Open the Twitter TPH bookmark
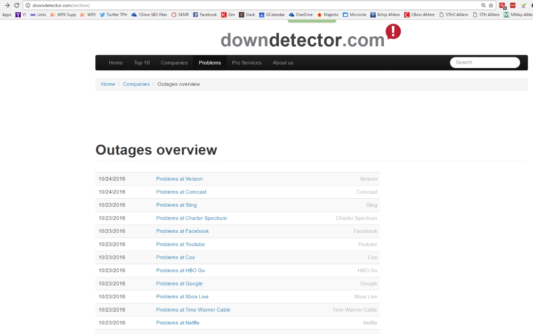Screen dimensions: 533x334 pyautogui.click(x=113, y=15)
